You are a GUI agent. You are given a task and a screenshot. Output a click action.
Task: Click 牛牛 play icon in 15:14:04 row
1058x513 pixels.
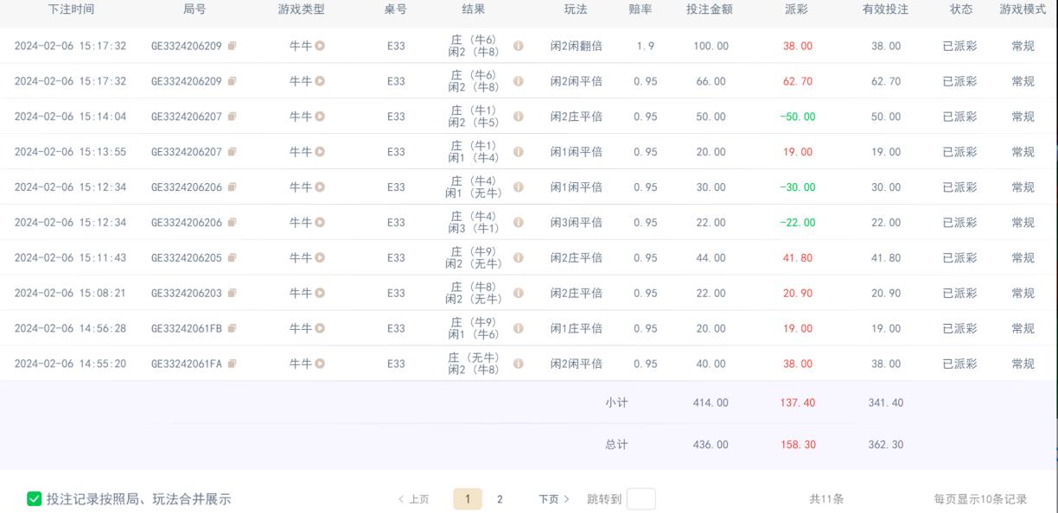(320, 117)
